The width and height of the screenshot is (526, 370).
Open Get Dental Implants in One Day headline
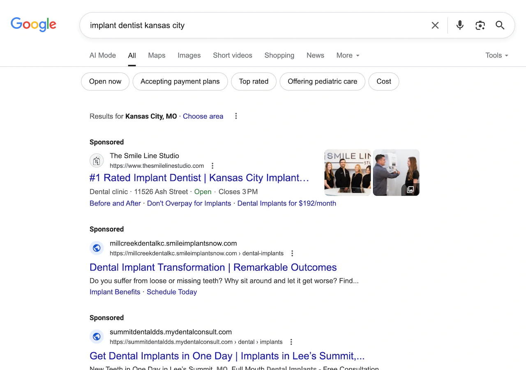227,356
